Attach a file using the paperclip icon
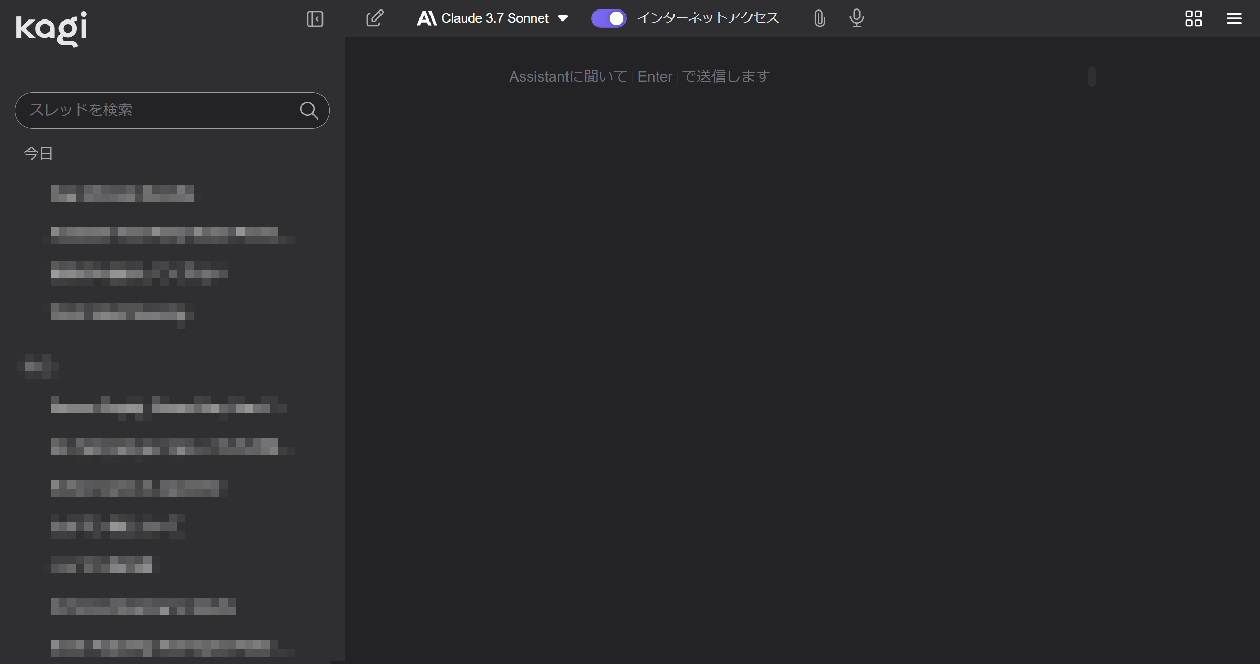Screen dimensions: 1260x664 (819, 19)
